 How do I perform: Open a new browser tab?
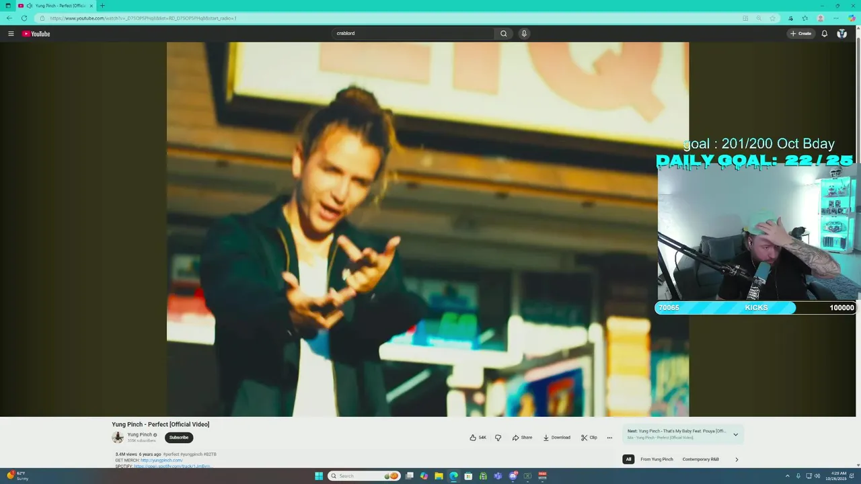tap(102, 5)
